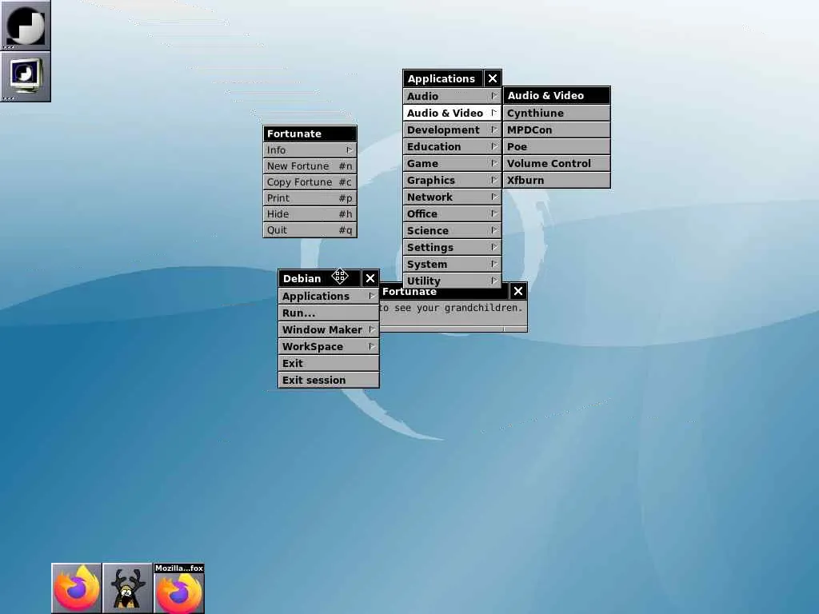
Task: Open the WorkSpace submenu
Action: point(329,346)
